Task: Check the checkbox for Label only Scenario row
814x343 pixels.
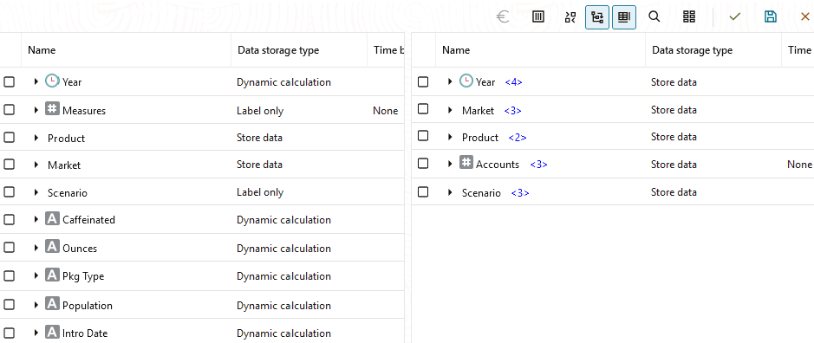Action: (9, 192)
